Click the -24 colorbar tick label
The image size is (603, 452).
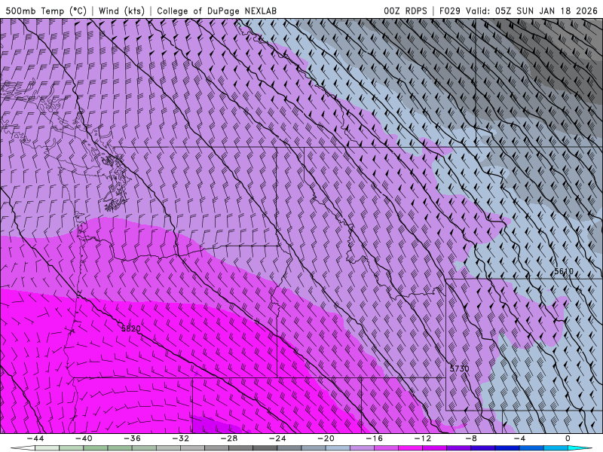[277, 438]
